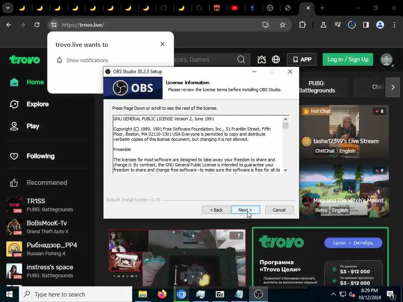403x302 pixels.
Task: Click the ChitChat tag on tasha12399 stream
Action: click(x=325, y=151)
